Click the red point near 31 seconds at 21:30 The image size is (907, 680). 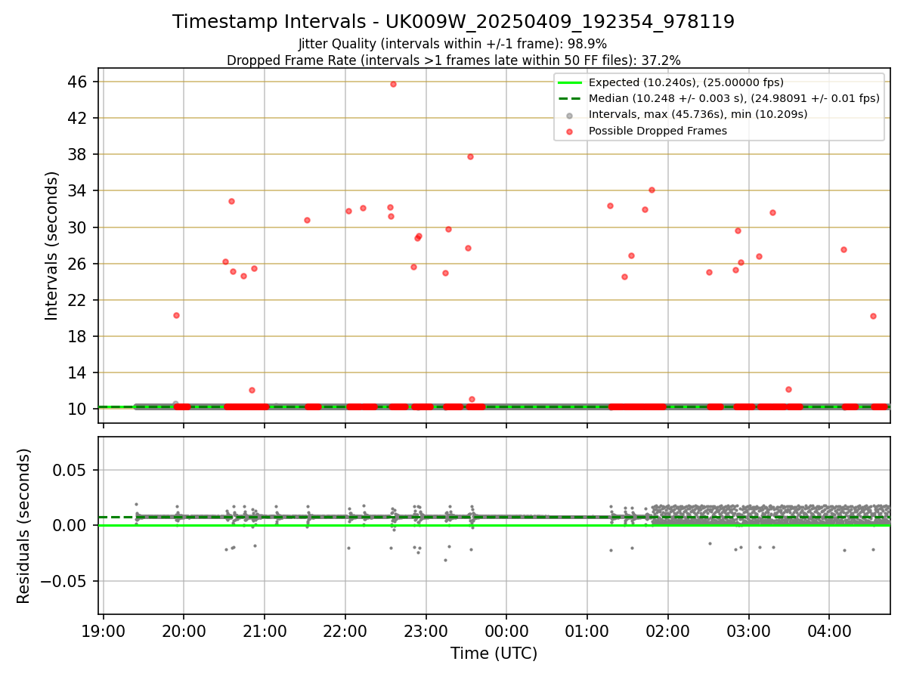pos(307,220)
